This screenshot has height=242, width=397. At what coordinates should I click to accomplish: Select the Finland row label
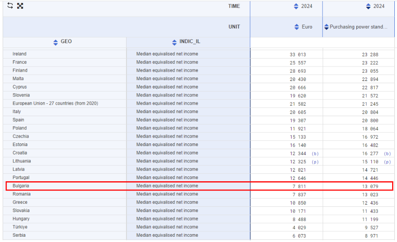tap(20, 70)
